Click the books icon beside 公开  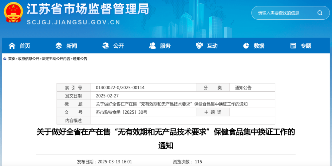tap(105, 45)
